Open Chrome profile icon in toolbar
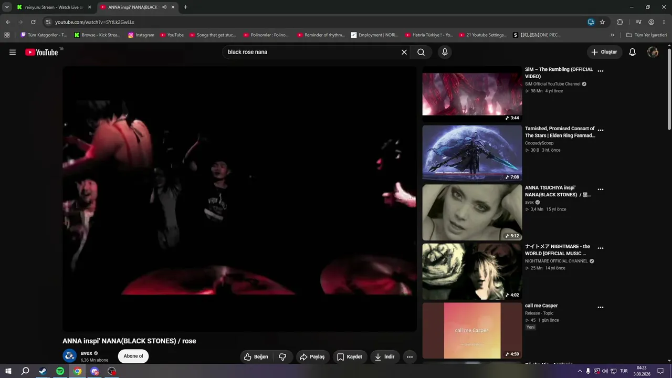The image size is (672, 378). [x=651, y=22]
